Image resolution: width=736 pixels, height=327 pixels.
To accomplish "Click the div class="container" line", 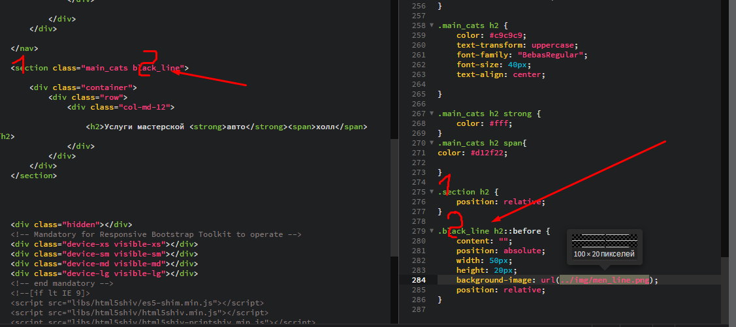I will (83, 87).
